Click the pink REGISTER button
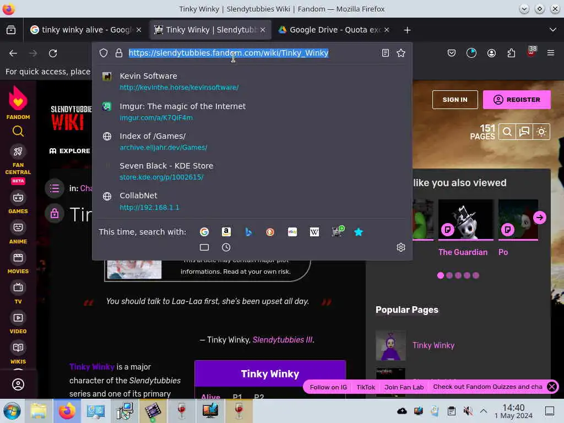 [517, 100]
